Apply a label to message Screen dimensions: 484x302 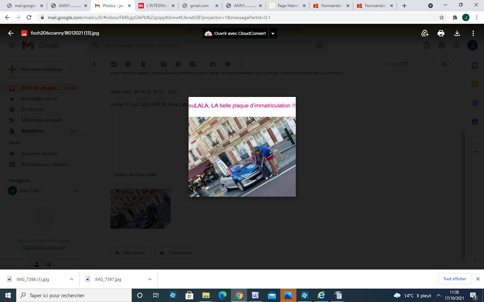pyautogui.click(x=228, y=64)
